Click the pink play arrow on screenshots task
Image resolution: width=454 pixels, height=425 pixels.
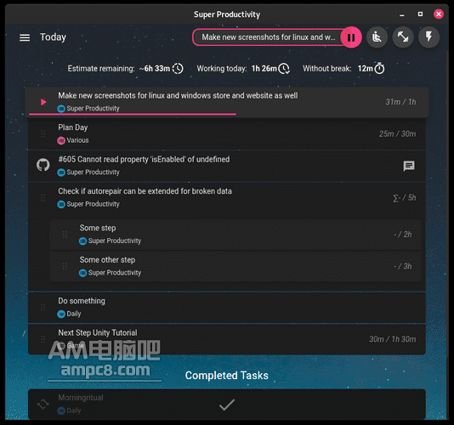coord(43,102)
